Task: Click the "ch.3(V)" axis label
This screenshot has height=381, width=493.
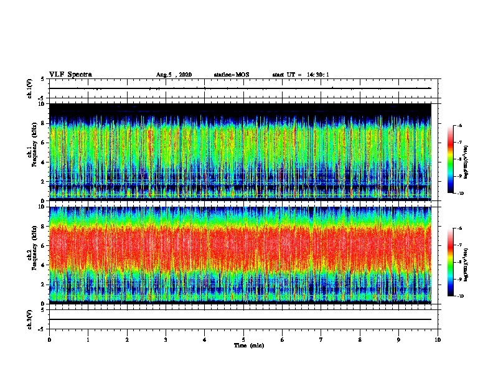Action: pyautogui.click(x=30, y=319)
